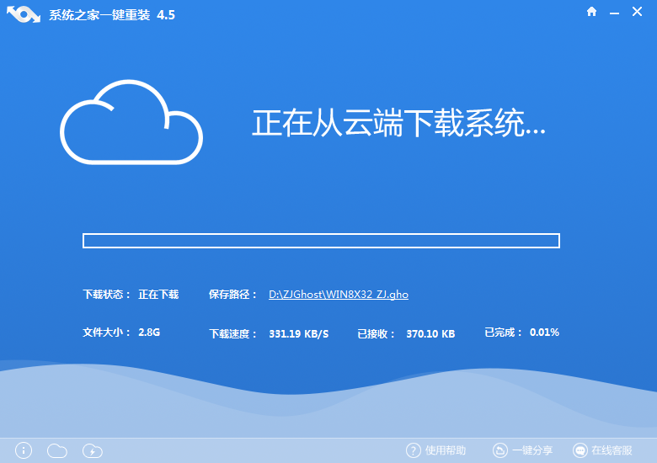Select the 一键分享 text label
This screenshot has width=657, height=463.
pos(532,450)
